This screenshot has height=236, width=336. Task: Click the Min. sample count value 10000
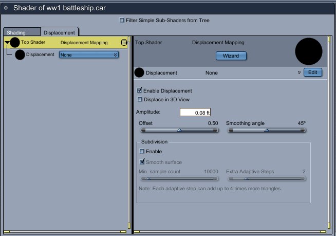(211, 171)
